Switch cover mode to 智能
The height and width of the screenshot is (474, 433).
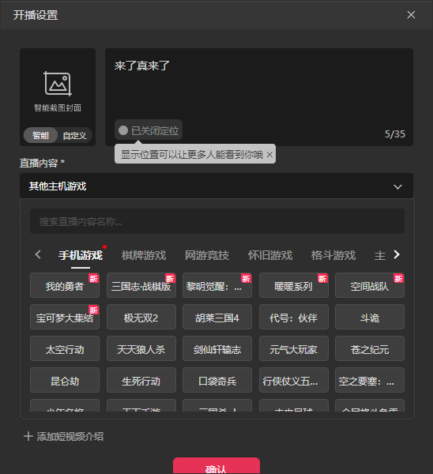pyautogui.click(x=40, y=135)
